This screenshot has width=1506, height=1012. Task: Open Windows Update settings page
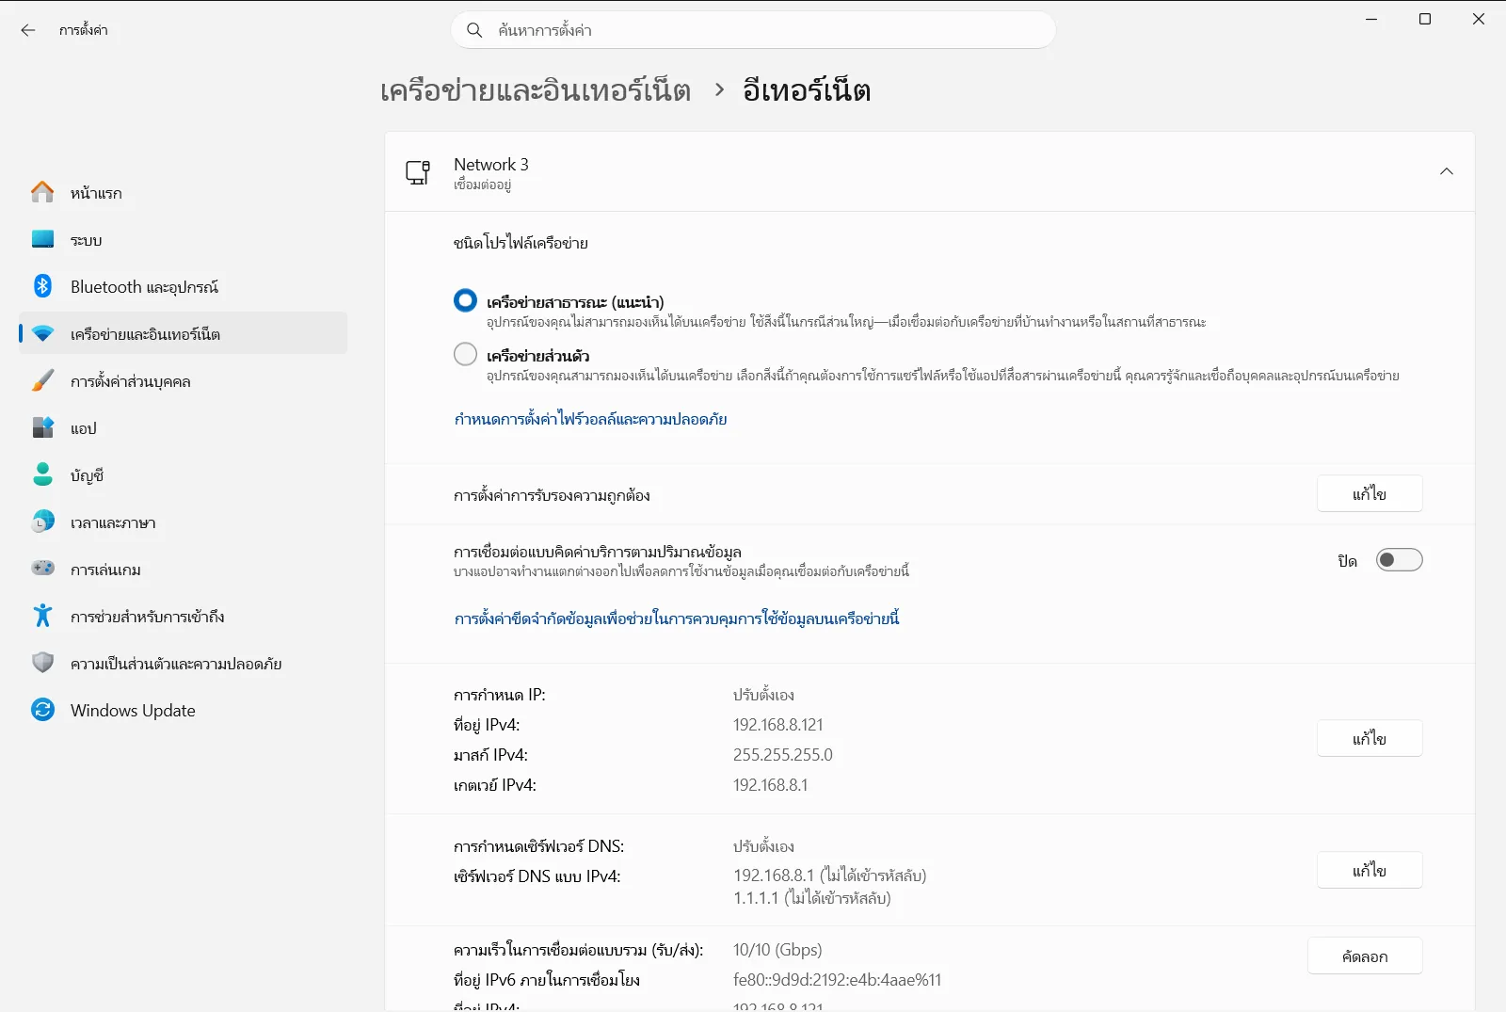184,710
